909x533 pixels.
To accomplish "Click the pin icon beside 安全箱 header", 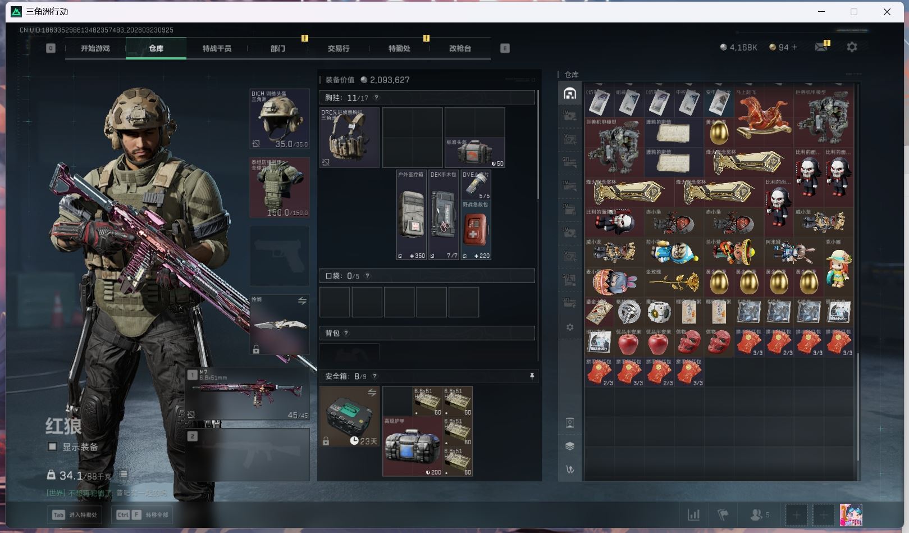I will [x=532, y=376].
